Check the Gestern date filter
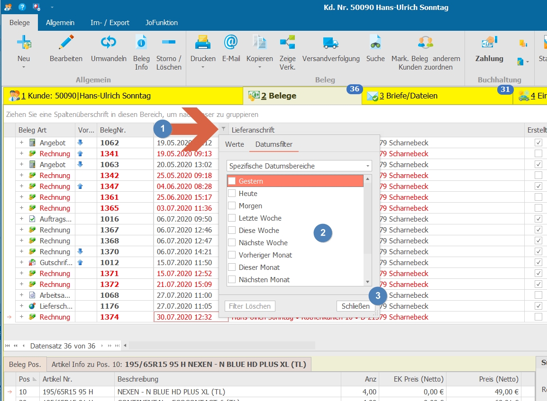 pos(232,181)
